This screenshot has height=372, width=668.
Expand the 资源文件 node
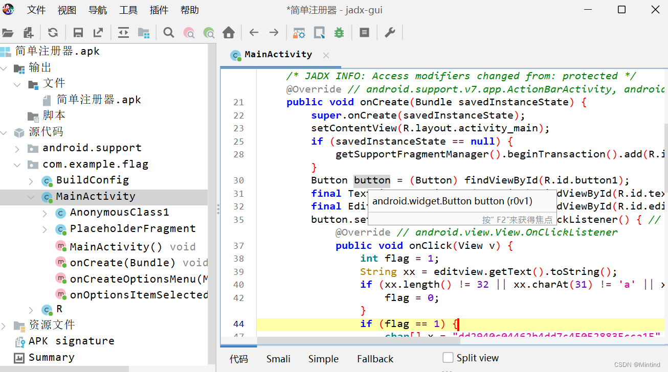click(x=4, y=325)
